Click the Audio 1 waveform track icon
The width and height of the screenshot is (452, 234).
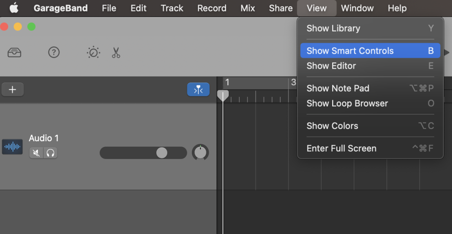[12, 147]
